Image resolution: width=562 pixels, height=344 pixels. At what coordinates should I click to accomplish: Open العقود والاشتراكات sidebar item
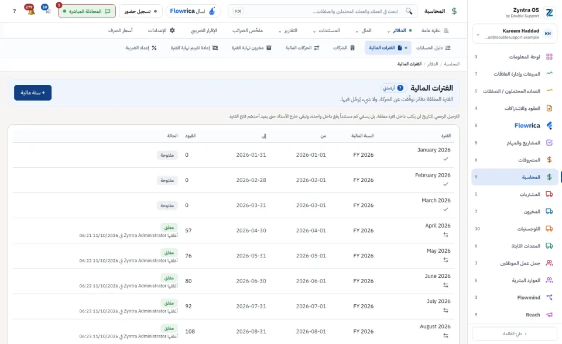515,108
